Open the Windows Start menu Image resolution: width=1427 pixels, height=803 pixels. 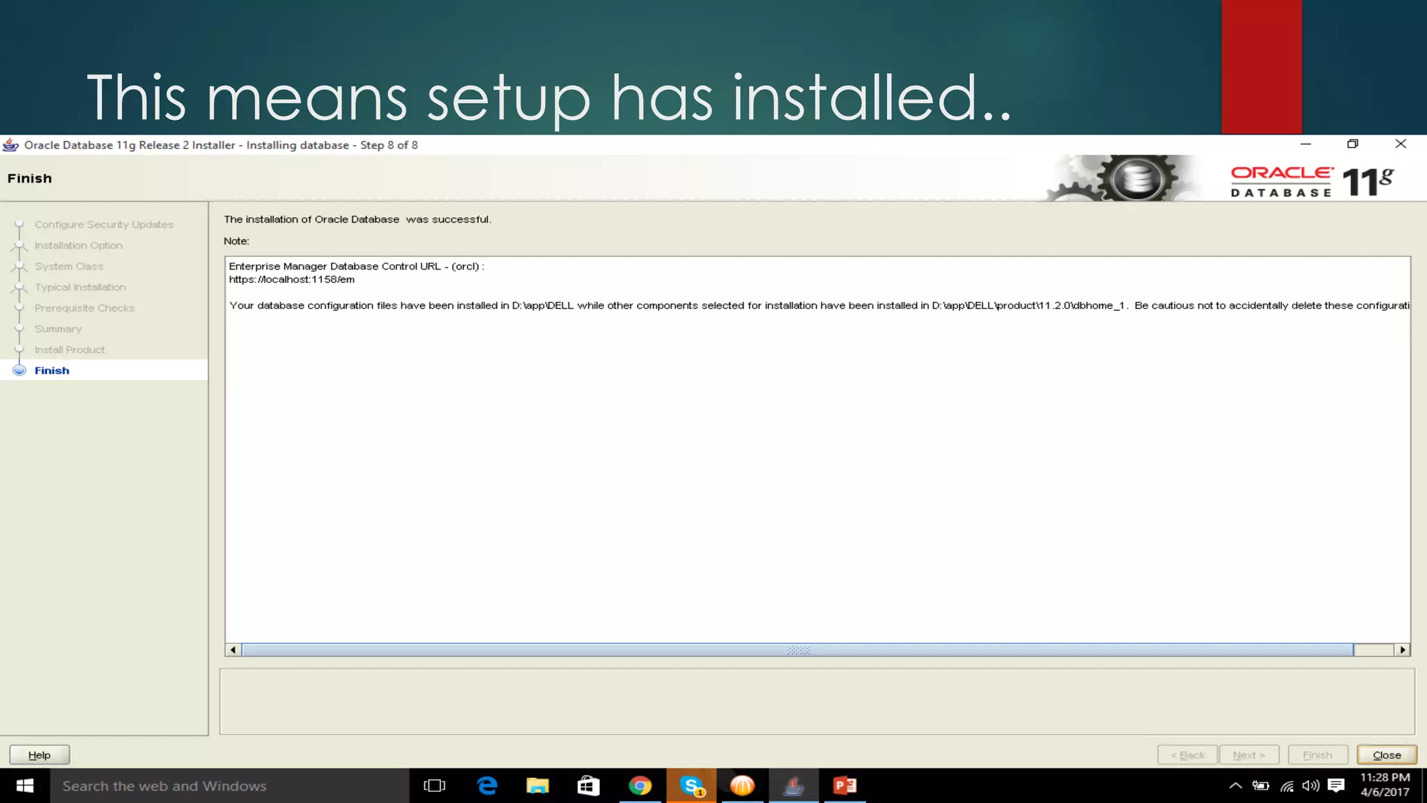[24, 786]
